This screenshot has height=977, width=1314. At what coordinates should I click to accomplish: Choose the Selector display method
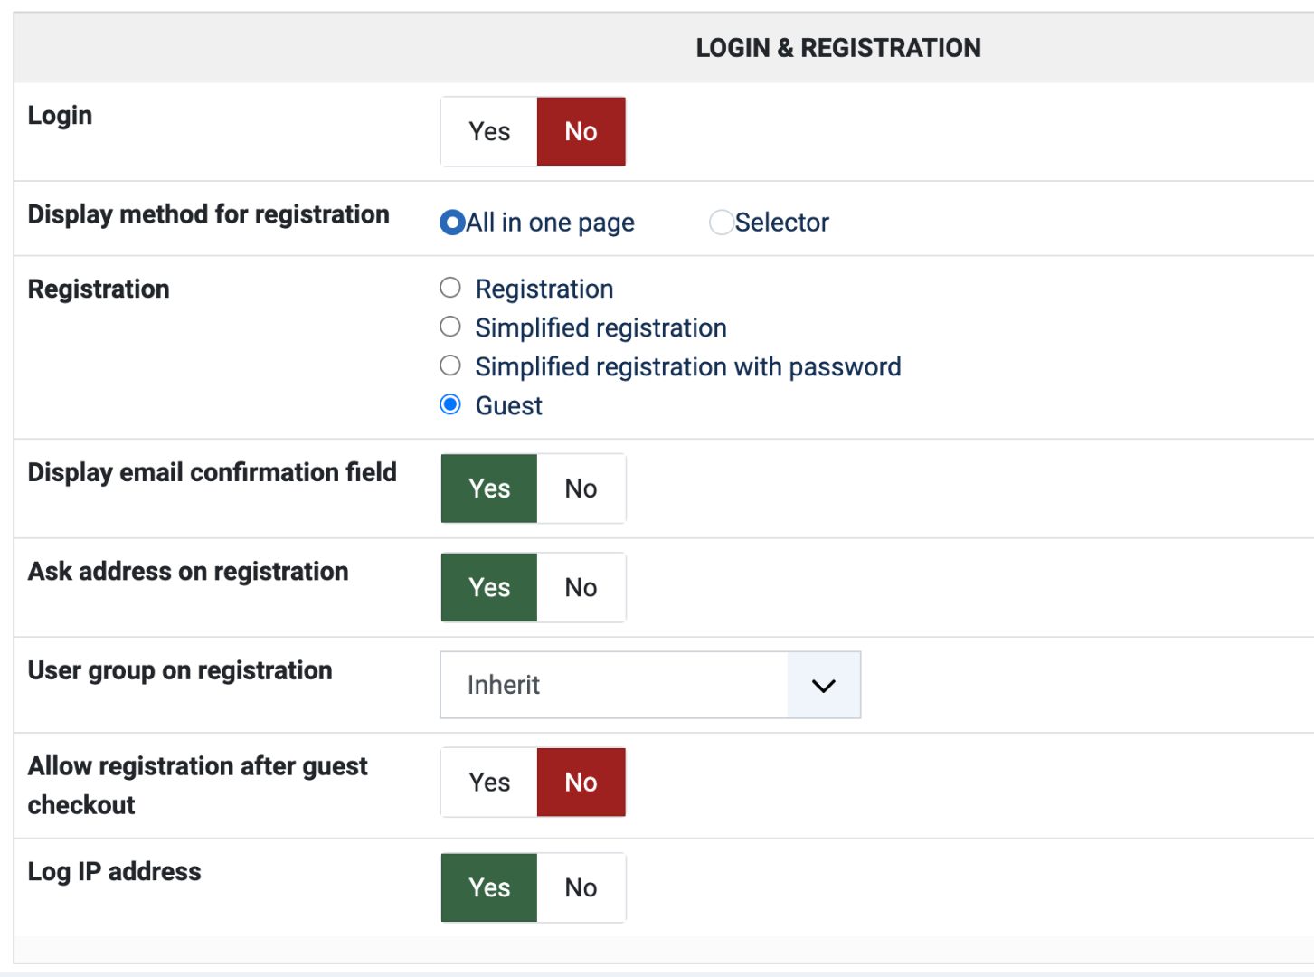tap(721, 223)
